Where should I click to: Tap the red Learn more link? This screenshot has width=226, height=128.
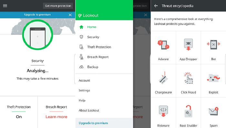pos(56,117)
